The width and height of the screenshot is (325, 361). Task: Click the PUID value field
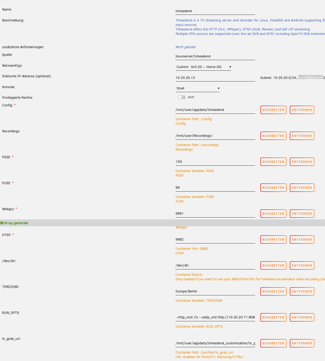(215, 188)
